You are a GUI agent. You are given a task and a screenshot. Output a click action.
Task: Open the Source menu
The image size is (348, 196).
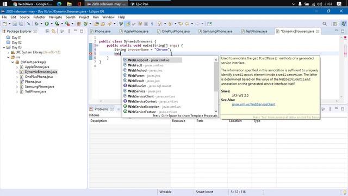(24, 17)
